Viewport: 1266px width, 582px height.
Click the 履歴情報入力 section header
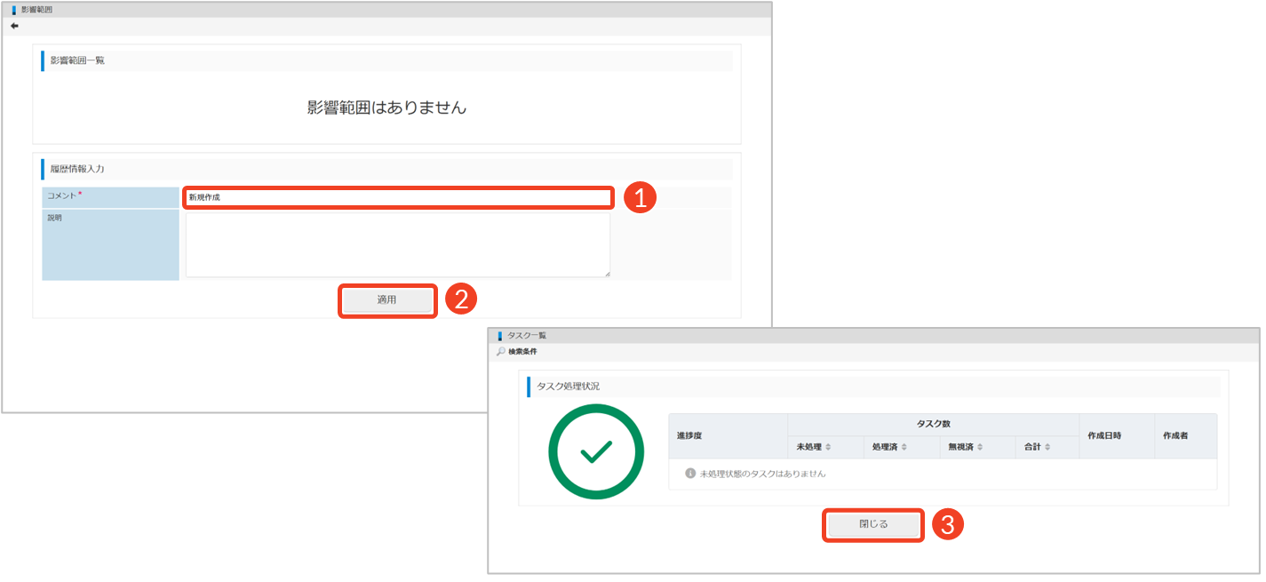click(x=77, y=169)
